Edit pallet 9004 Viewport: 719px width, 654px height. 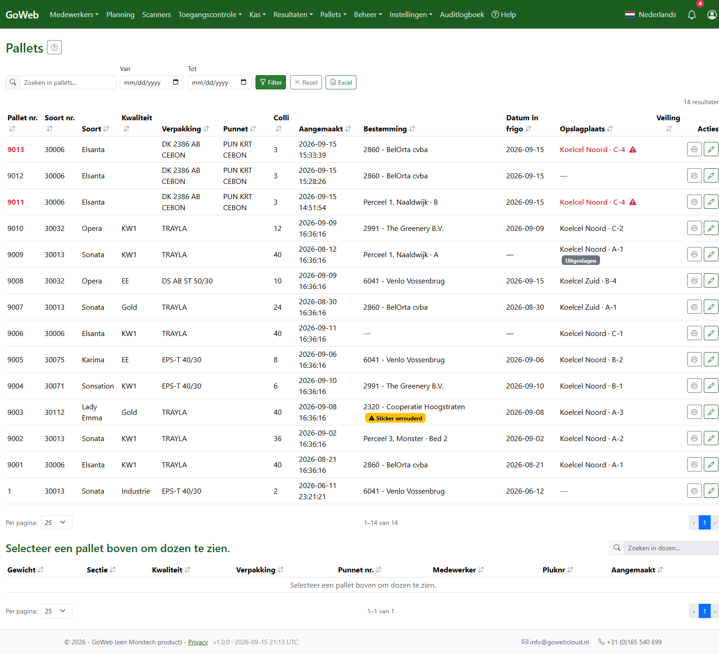pyautogui.click(x=711, y=386)
